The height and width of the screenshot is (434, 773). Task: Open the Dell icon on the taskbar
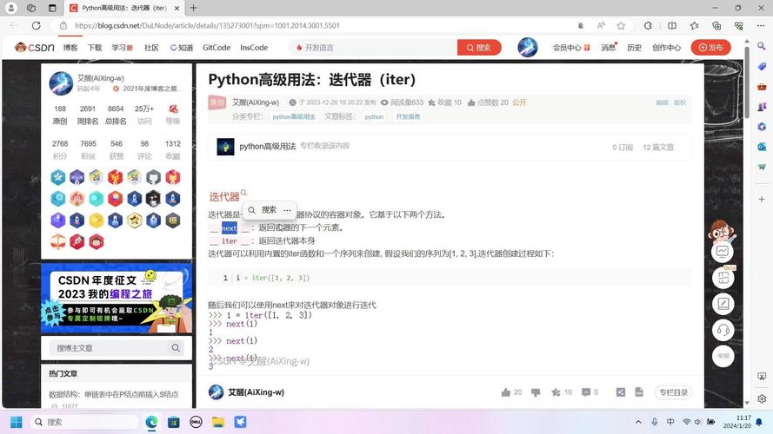tap(196, 422)
